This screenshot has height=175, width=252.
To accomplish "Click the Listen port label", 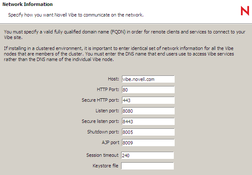I will [107, 111].
